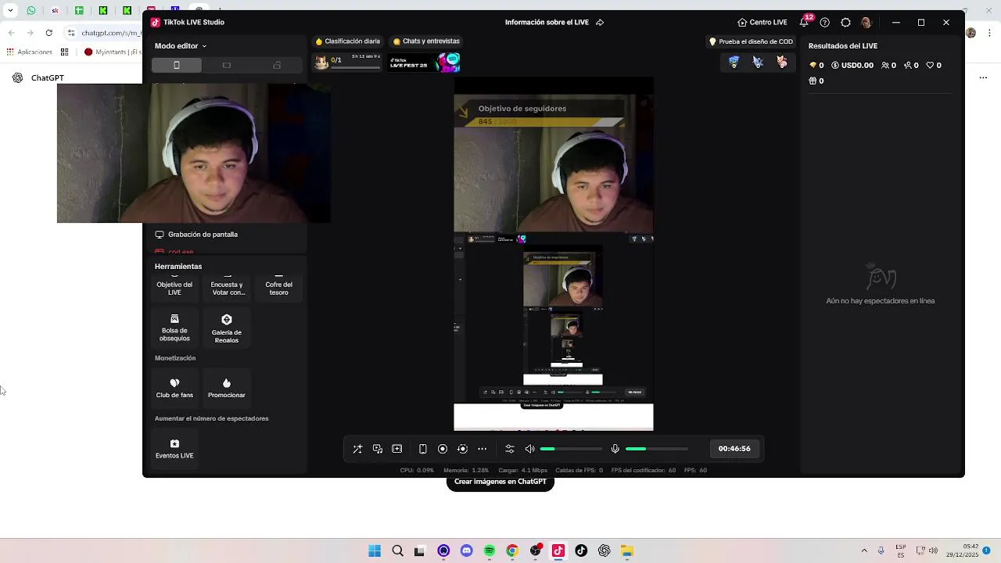This screenshot has height=563, width=1001.
Task: Open the Objetivo del LIVE tool
Action: click(x=174, y=286)
